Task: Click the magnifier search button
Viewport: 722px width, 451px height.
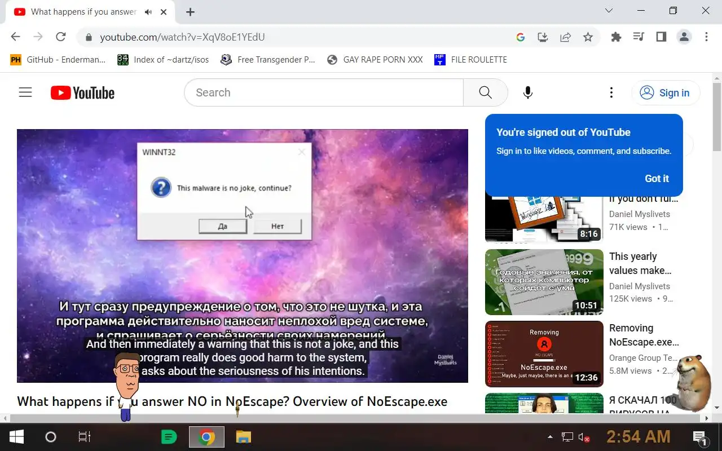Action: pos(485,92)
